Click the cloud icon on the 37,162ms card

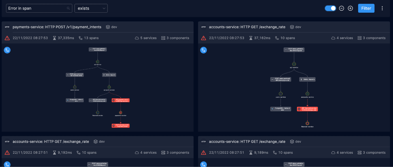coord(333,38)
